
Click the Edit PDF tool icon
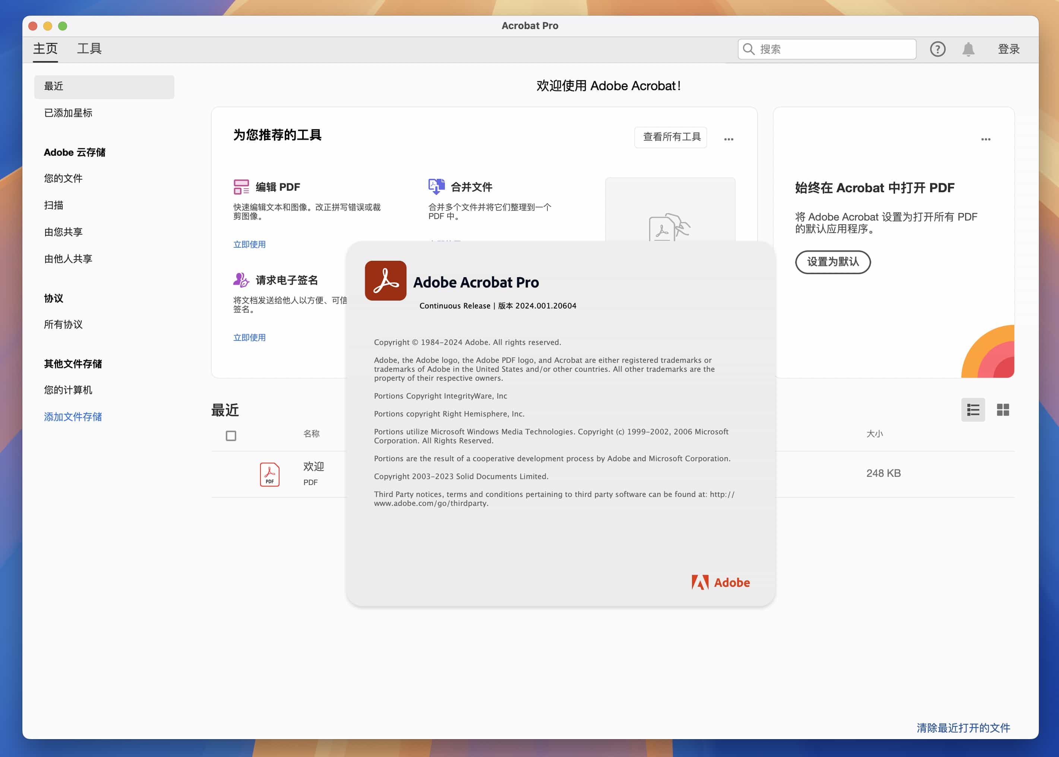[x=241, y=187]
